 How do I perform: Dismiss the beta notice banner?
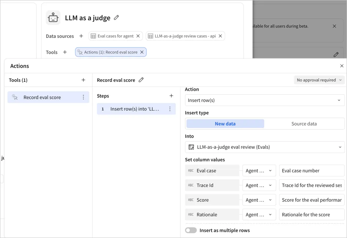[335, 26]
